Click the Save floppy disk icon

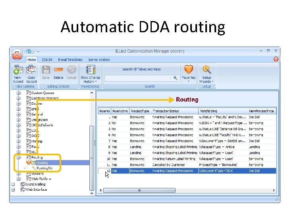coord(46,70)
